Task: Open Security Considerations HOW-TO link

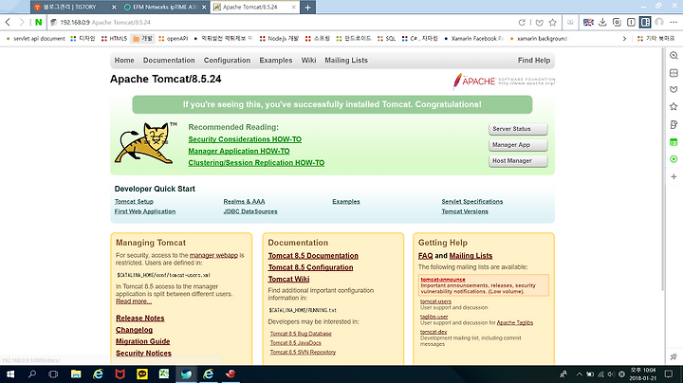Action: [x=245, y=139]
